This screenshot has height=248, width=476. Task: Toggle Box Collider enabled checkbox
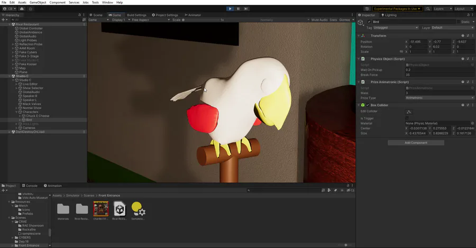pos(368,105)
